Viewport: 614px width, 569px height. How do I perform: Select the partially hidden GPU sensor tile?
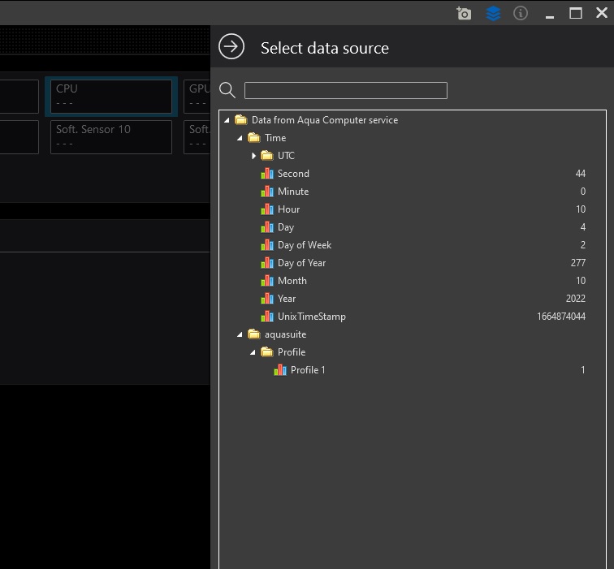click(x=197, y=97)
